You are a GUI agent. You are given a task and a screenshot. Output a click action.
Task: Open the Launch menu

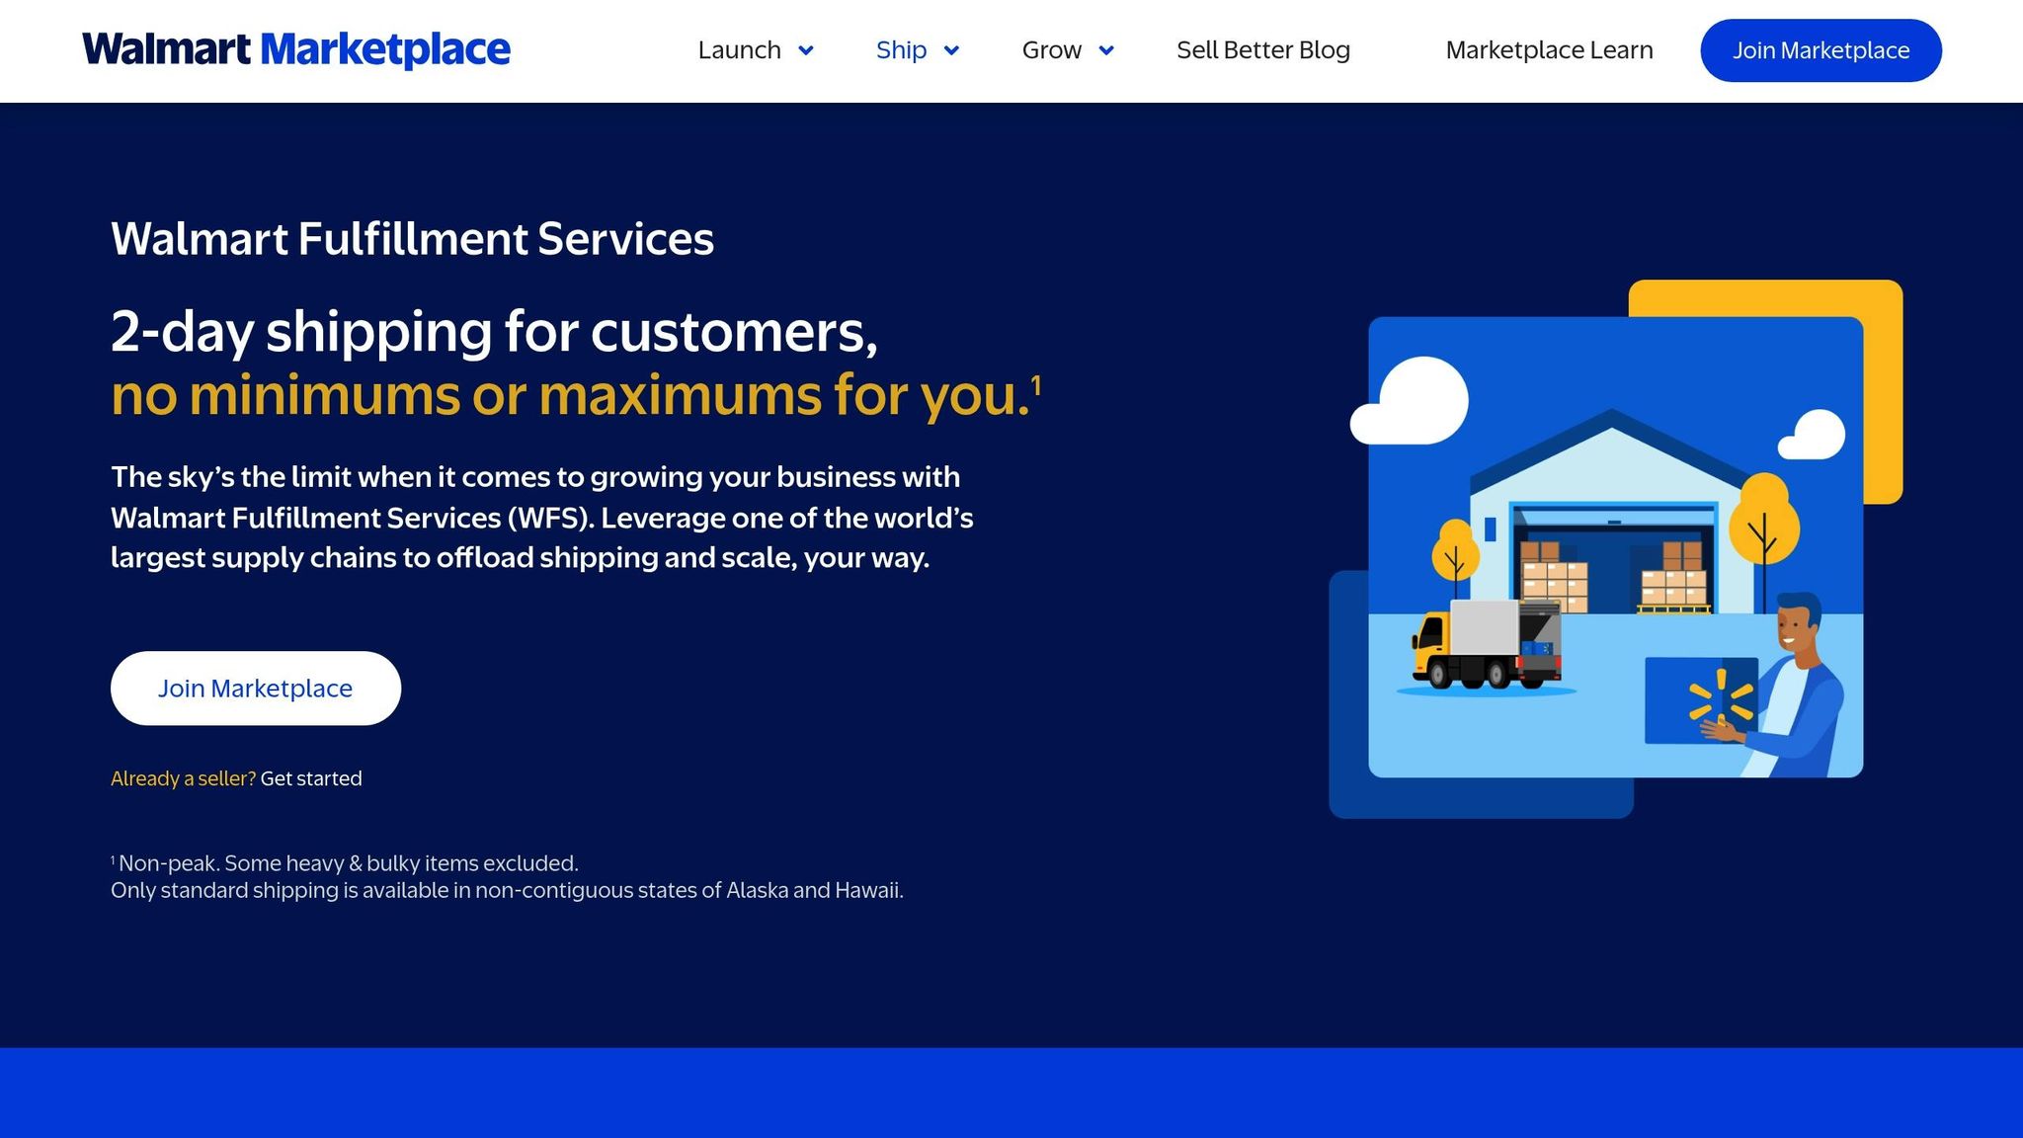tap(739, 50)
